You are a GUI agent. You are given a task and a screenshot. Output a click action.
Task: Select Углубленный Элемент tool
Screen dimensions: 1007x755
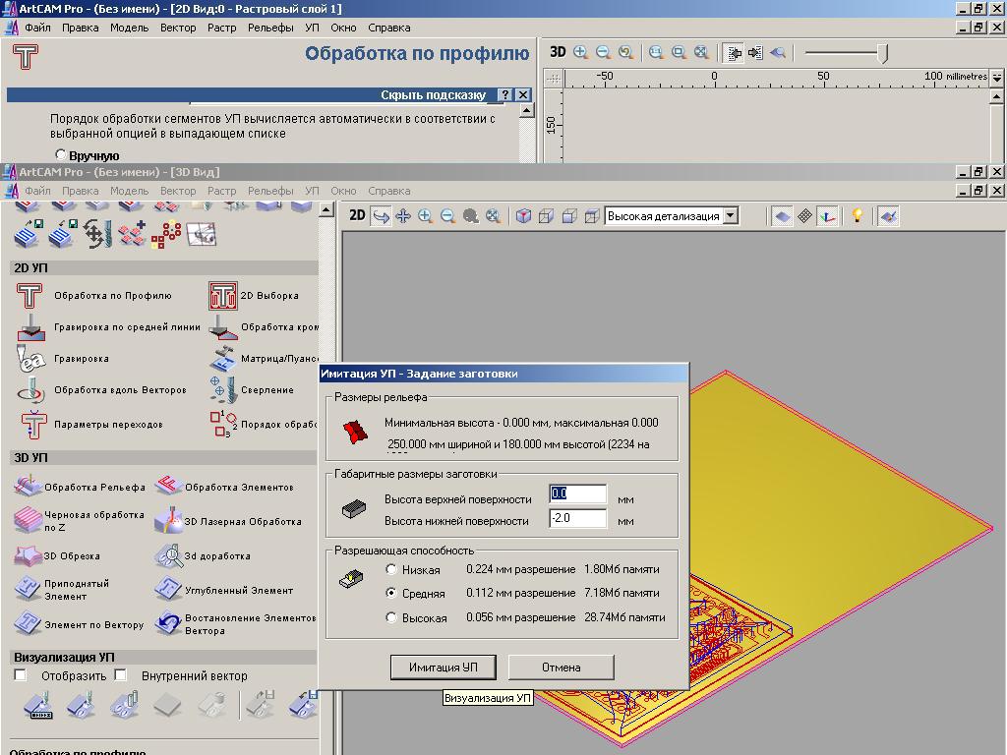(x=168, y=589)
